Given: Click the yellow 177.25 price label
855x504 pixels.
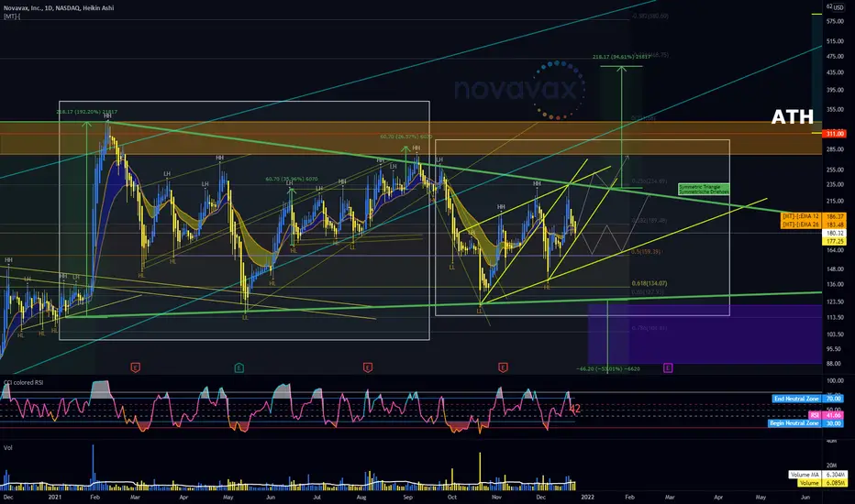Looking at the screenshot, I should click(x=835, y=241).
